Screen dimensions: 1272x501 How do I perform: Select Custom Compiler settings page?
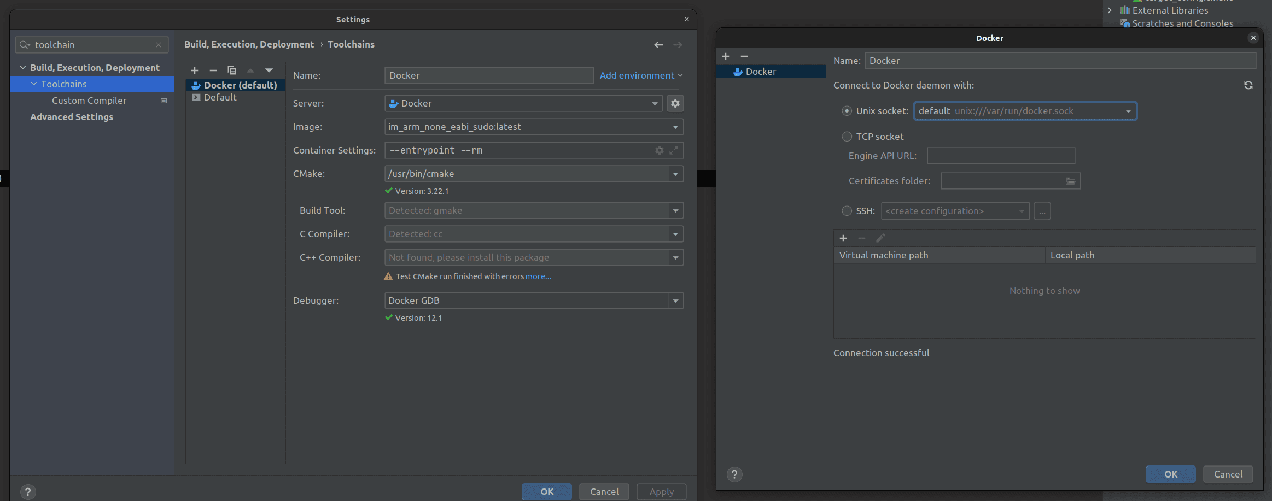(x=89, y=101)
